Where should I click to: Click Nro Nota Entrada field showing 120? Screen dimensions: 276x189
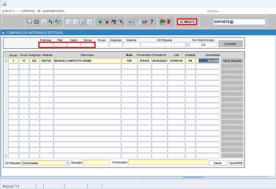(x=203, y=45)
